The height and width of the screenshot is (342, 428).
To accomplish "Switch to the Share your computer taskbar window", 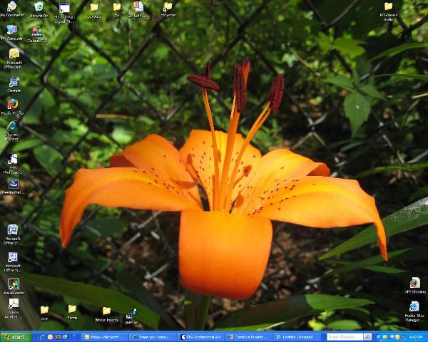I will (x=153, y=337).
